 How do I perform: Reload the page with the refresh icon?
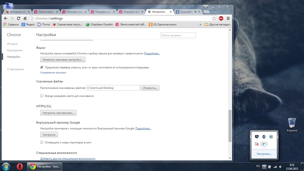pos(19,19)
